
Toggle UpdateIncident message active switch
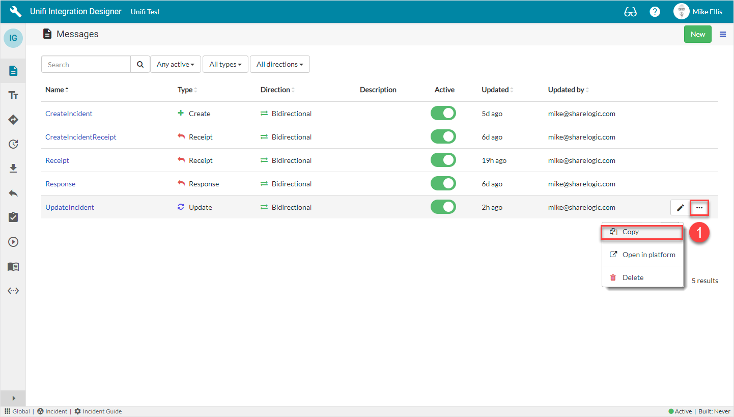(443, 207)
